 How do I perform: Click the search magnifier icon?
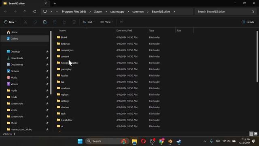pos(253,12)
